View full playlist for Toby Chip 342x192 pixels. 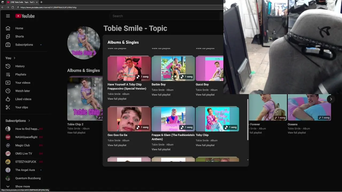coord(205,145)
